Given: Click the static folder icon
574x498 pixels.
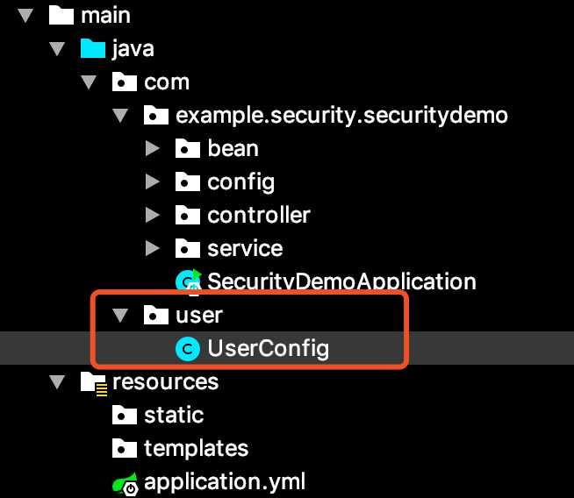Looking at the screenshot, I should click(125, 415).
